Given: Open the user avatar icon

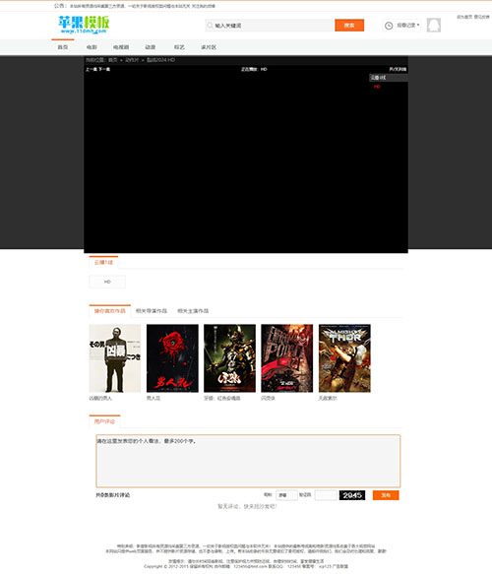Looking at the screenshot, I should (434, 26).
